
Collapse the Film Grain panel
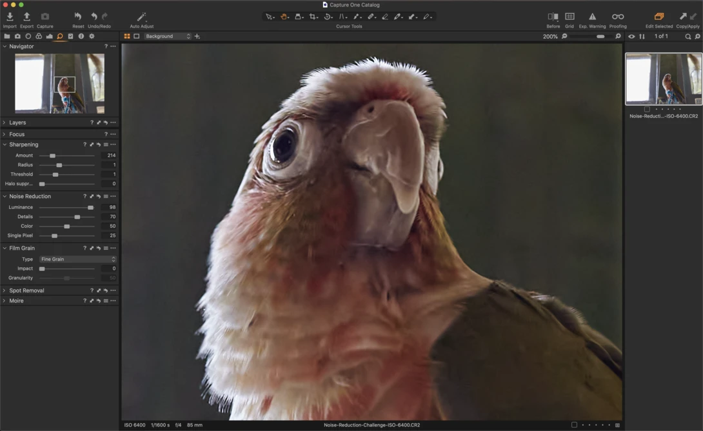[x=5, y=248]
